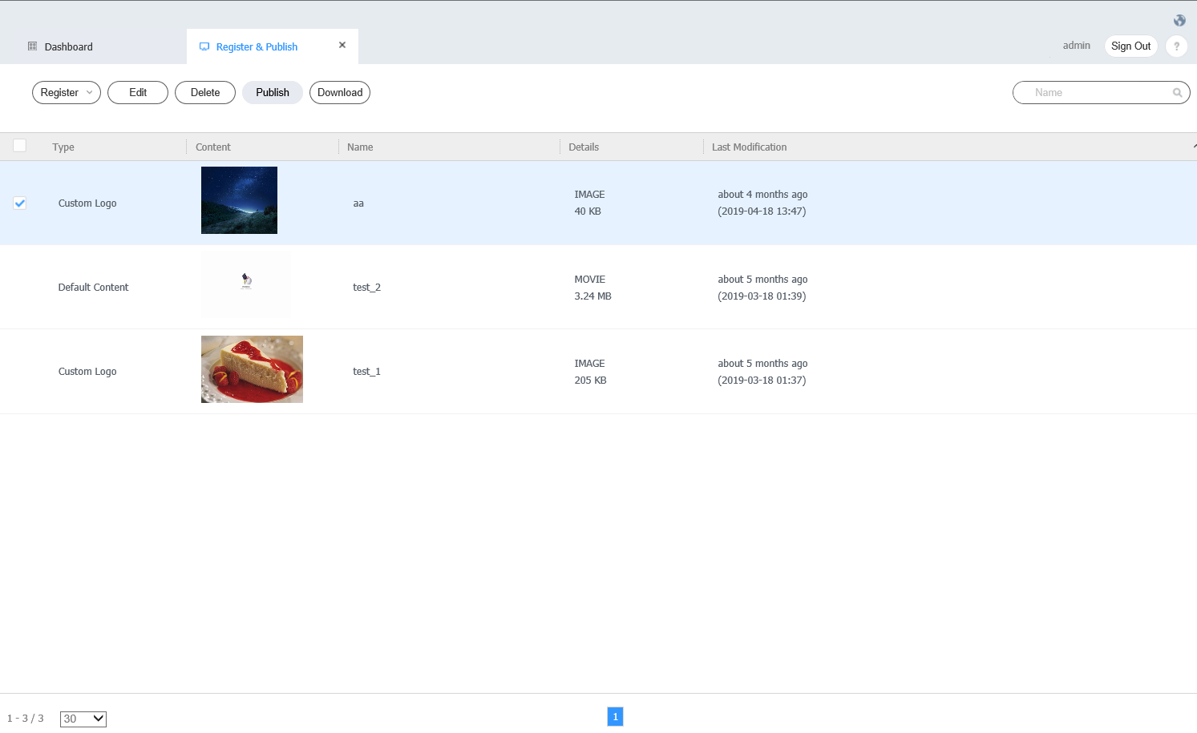Open the cheesecake thumbnail for test_1
The height and width of the screenshot is (733, 1197).
252,369
